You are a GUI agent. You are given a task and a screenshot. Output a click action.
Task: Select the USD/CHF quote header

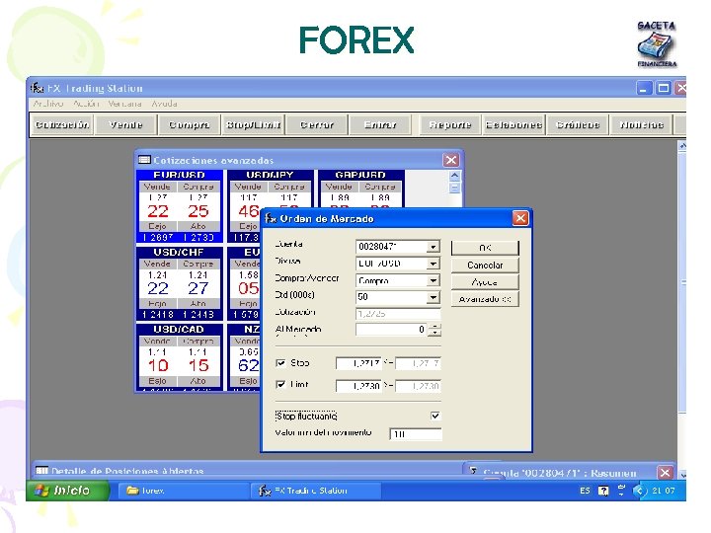179,252
